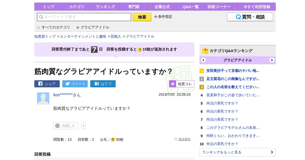Click the coin icon in answer deadline banner
The width and height of the screenshot is (305, 160).
tap(140, 50)
